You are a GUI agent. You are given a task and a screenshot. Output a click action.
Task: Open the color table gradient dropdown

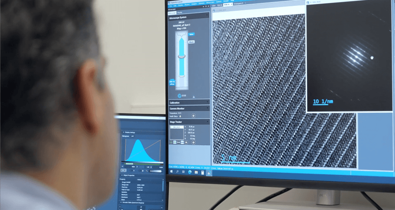tap(156, 171)
